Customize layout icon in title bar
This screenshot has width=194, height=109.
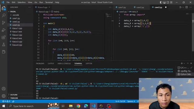tap(171, 2)
